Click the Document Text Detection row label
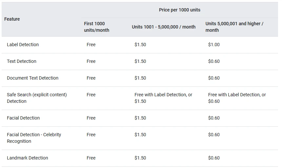Viewport: 282px width, 168px height. click(x=32, y=78)
